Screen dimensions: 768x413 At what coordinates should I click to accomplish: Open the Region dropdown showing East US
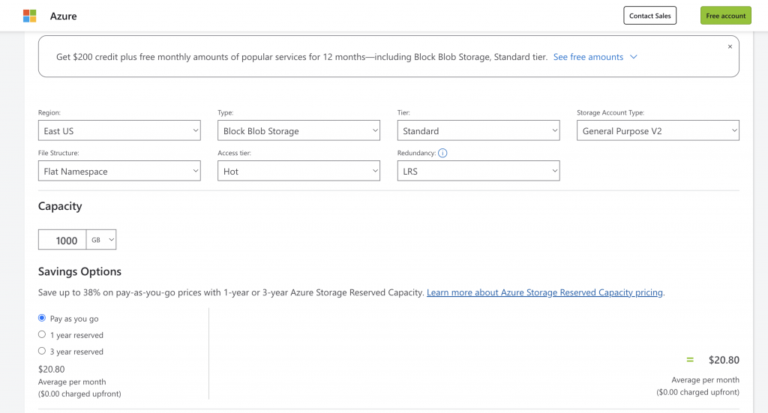119,130
